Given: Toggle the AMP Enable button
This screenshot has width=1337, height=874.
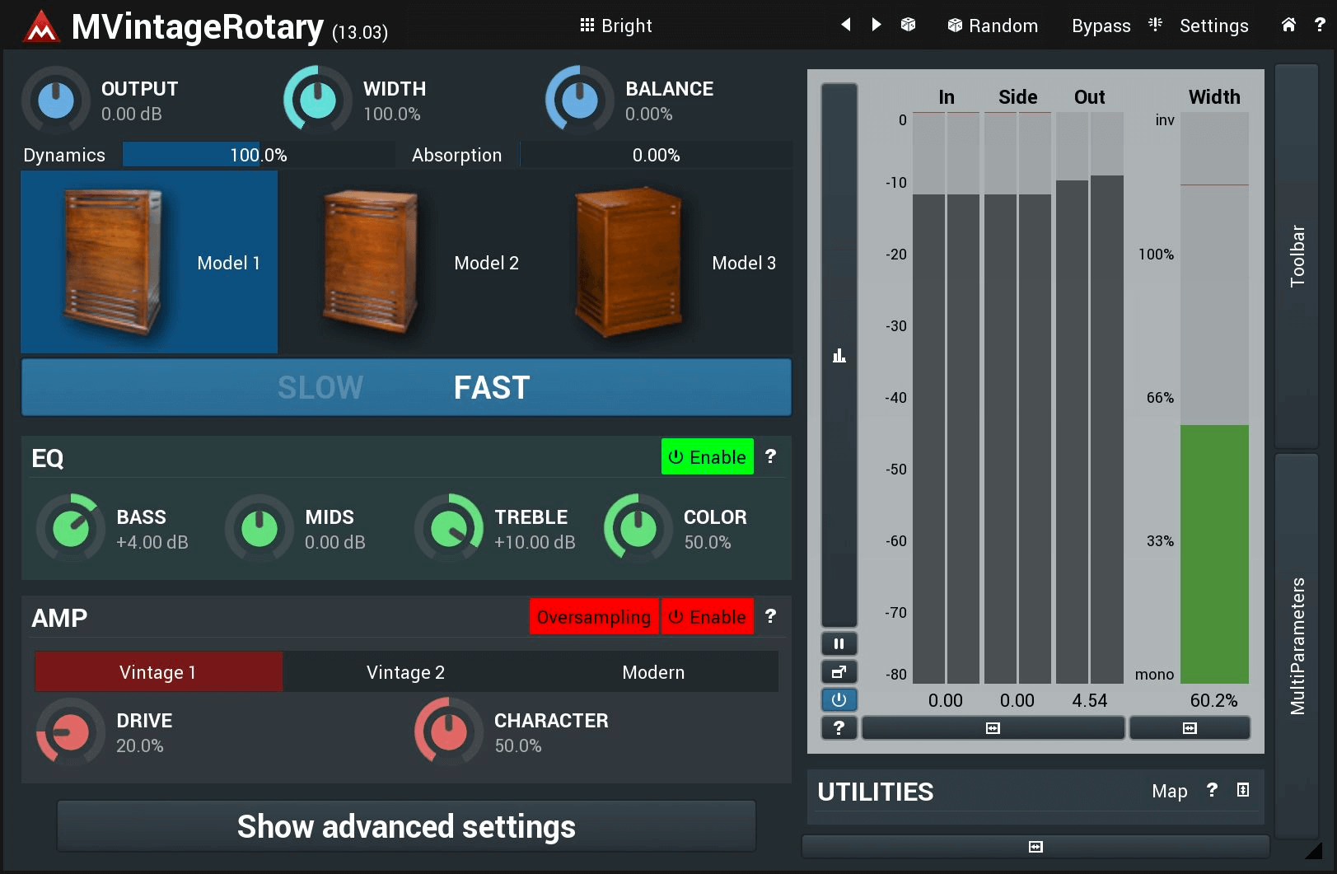Looking at the screenshot, I should pos(707,617).
